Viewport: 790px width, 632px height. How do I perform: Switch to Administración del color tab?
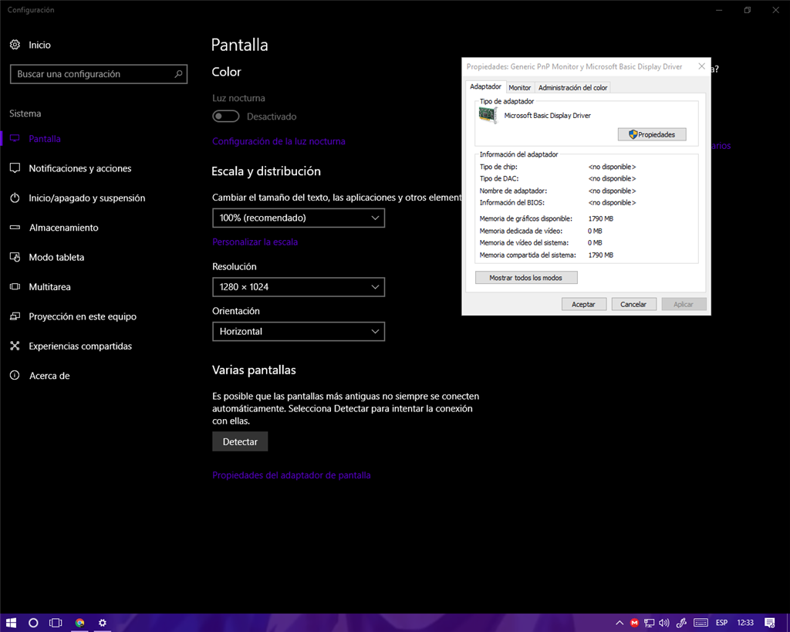(x=573, y=88)
